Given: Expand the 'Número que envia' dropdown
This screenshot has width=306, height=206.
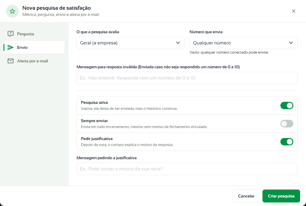Looking at the screenshot, I should pos(244,43).
